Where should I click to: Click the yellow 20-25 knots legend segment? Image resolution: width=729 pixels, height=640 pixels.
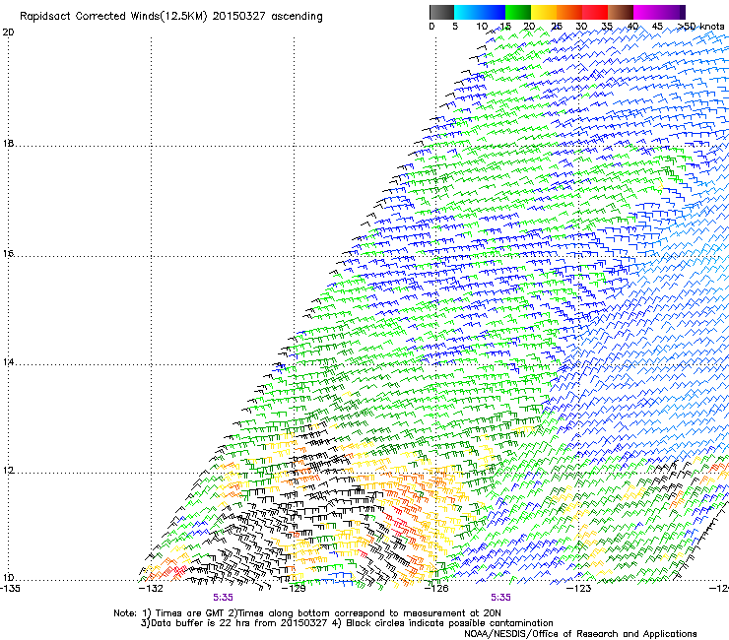coord(544,12)
